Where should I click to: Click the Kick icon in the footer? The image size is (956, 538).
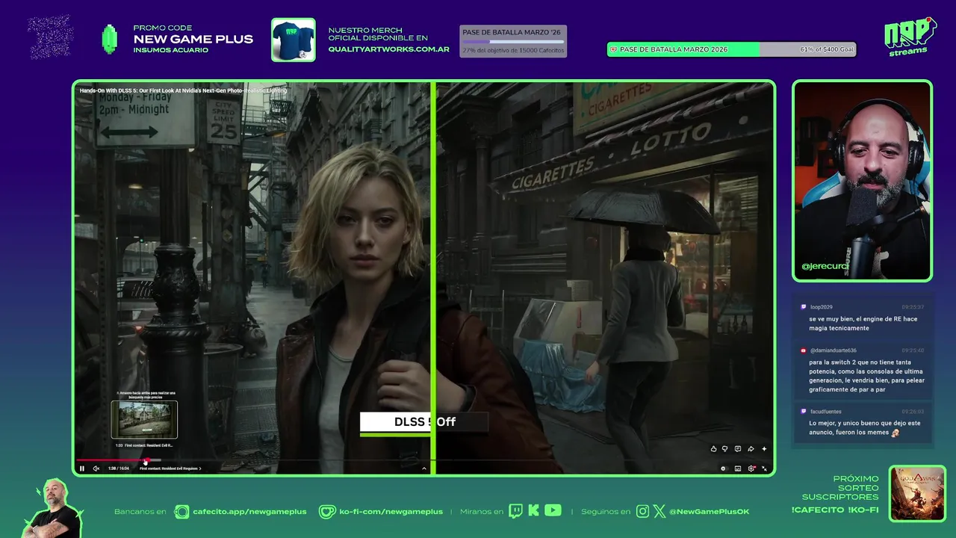533,511
